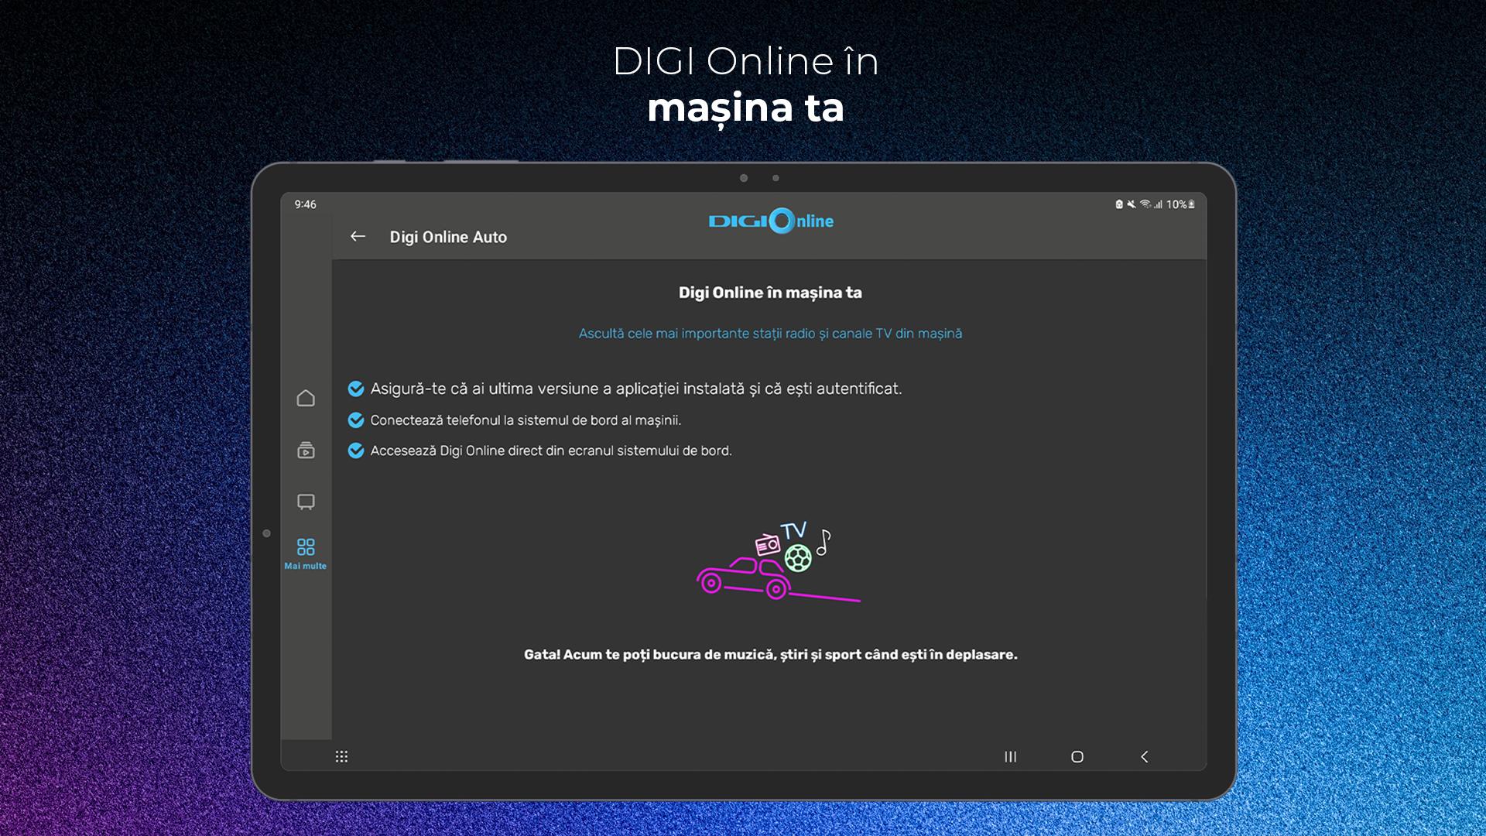
Task: Click the 9:46 clock in status bar
Action: click(305, 204)
